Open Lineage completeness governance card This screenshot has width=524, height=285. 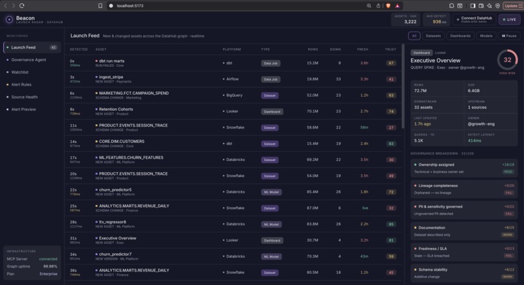point(464,189)
